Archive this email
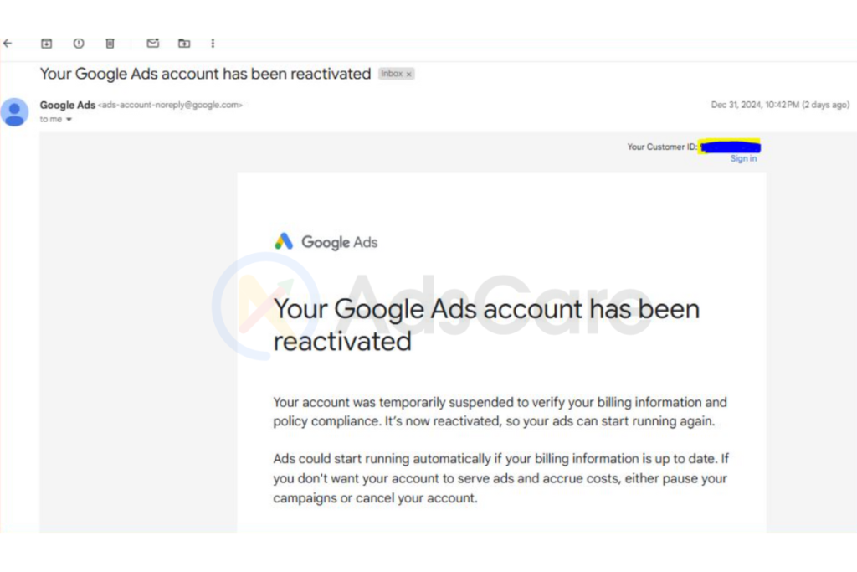The image size is (857, 572). tap(47, 44)
